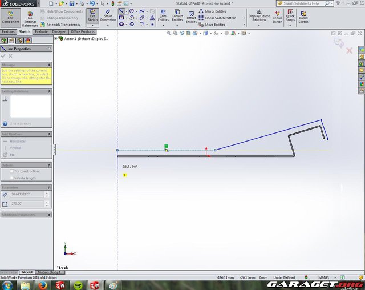Expand the Assem1 tree node

coord(55,39)
